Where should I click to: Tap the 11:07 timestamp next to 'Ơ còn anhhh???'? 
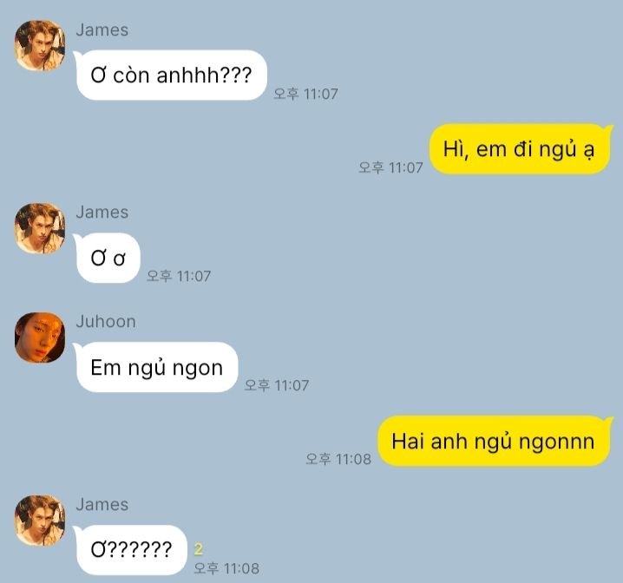(x=305, y=94)
